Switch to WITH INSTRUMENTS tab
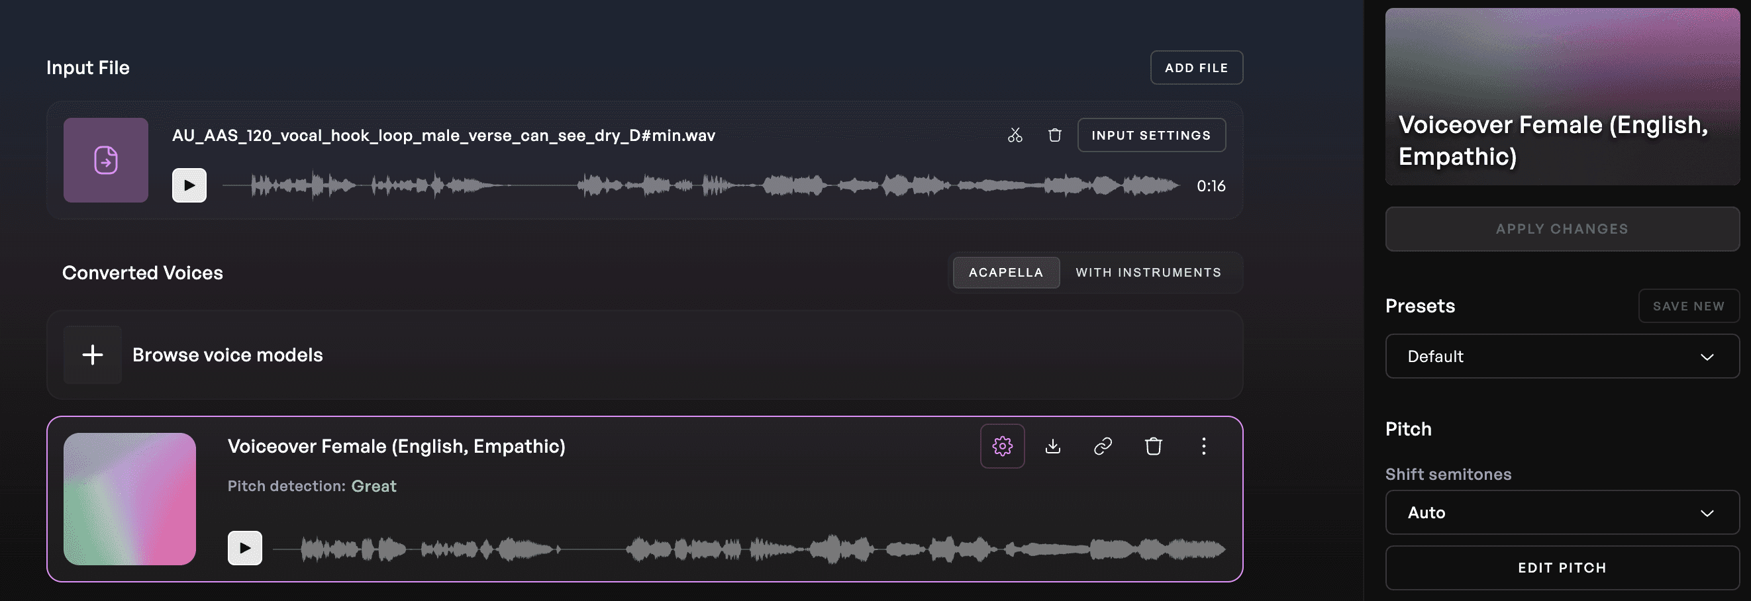1751x601 pixels. tap(1149, 272)
